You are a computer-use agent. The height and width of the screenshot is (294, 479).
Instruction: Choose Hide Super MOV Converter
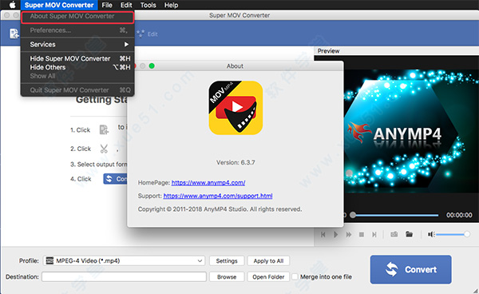77,58
